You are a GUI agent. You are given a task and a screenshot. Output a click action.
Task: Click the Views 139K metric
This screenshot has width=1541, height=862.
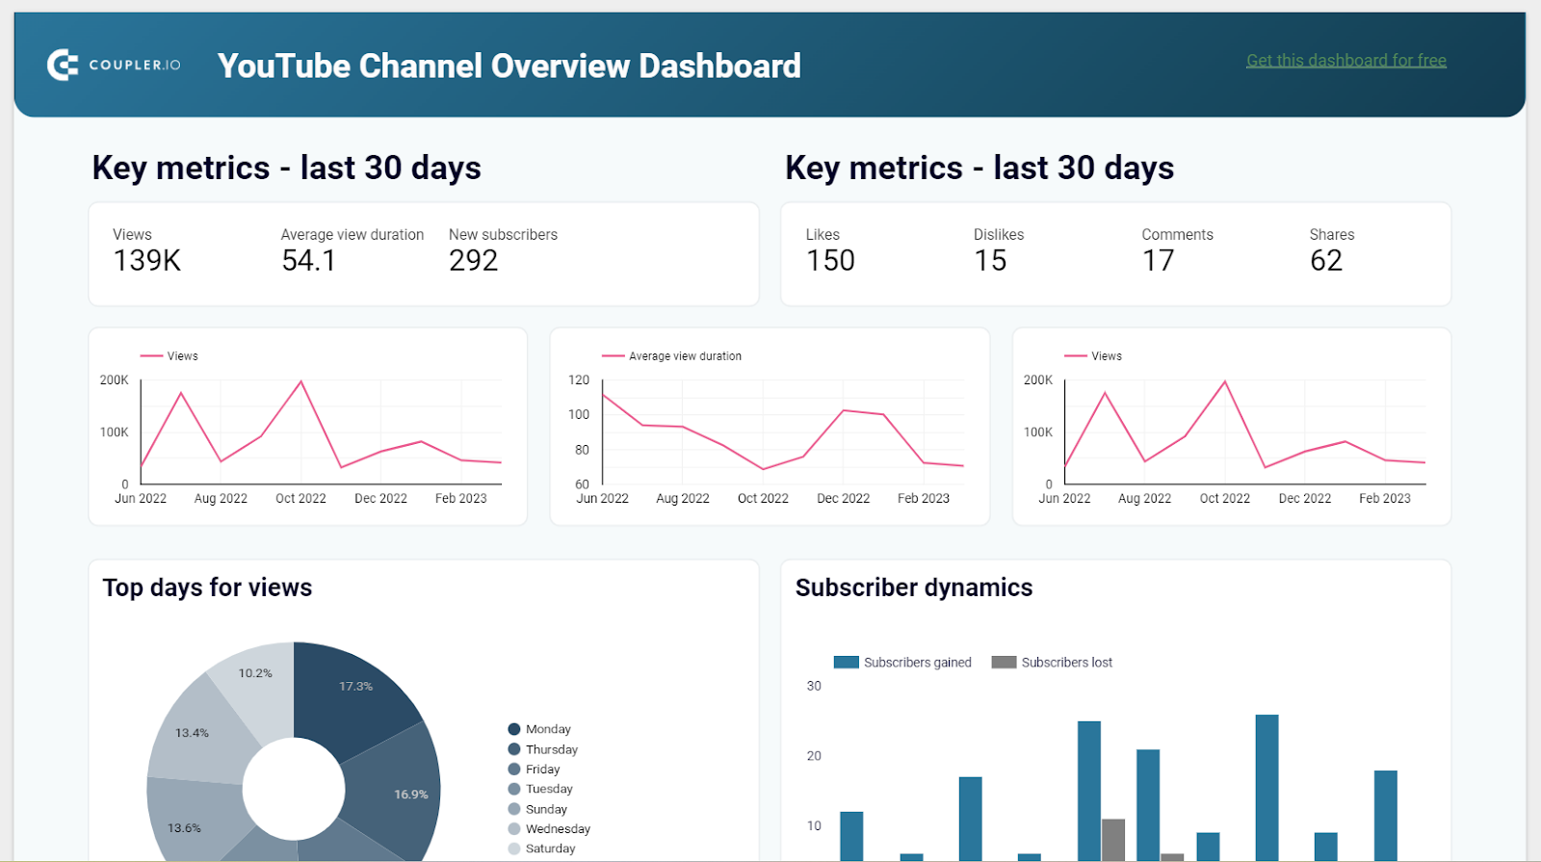point(147,251)
